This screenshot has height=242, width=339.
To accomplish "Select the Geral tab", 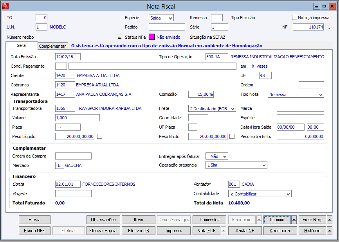I will click(x=22, y=46).
